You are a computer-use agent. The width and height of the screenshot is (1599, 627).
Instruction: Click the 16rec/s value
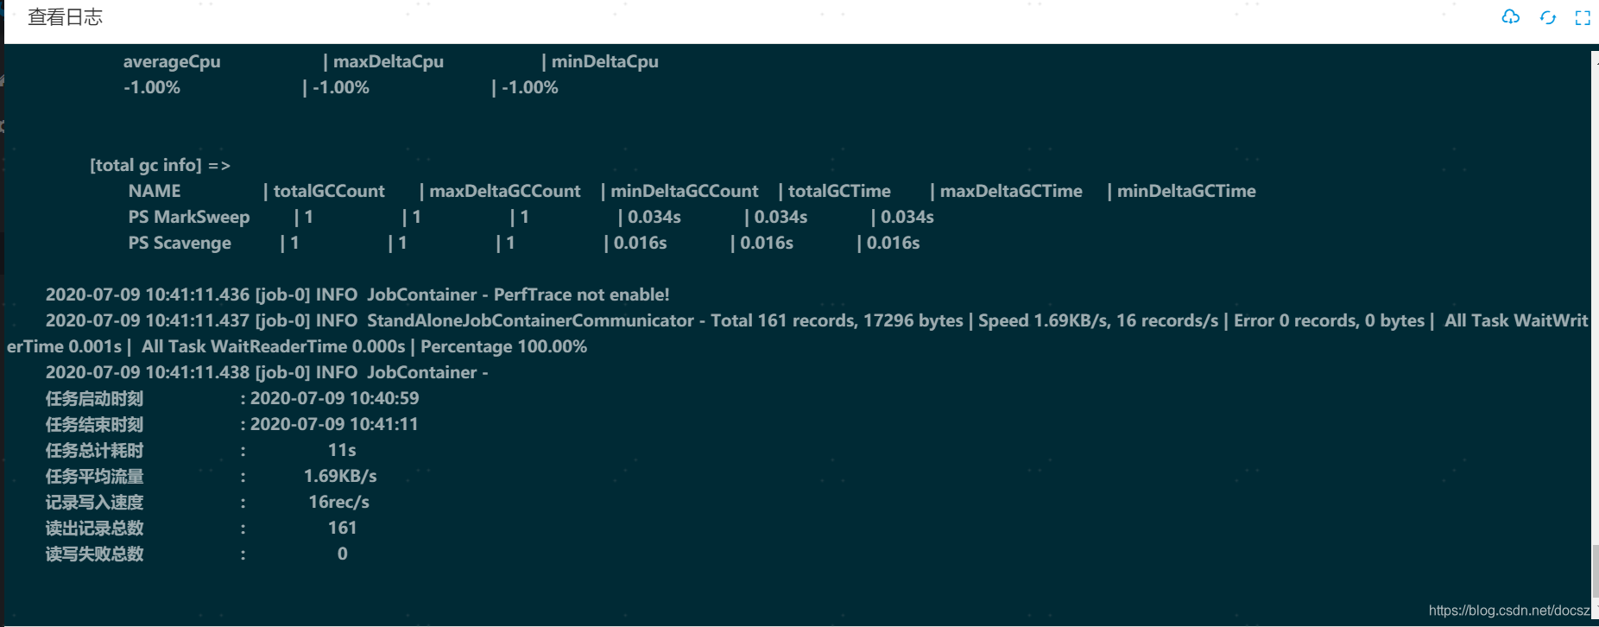click(x=338, y=502)
